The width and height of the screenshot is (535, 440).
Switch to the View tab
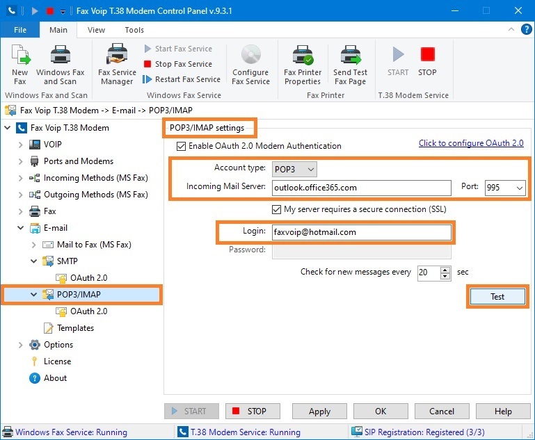(x=96, y=30)
